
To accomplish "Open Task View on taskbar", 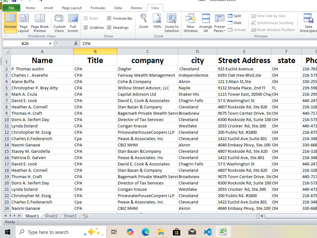I will click(114, 232).
